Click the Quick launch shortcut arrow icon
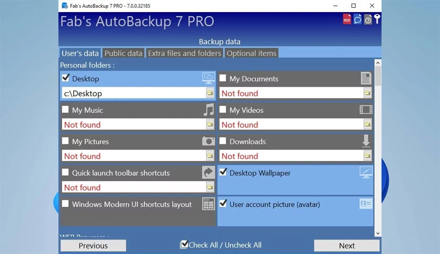Image resolution: width=440 pixels, height=254 pixels. pyautogui.click(x=208, y=172)
